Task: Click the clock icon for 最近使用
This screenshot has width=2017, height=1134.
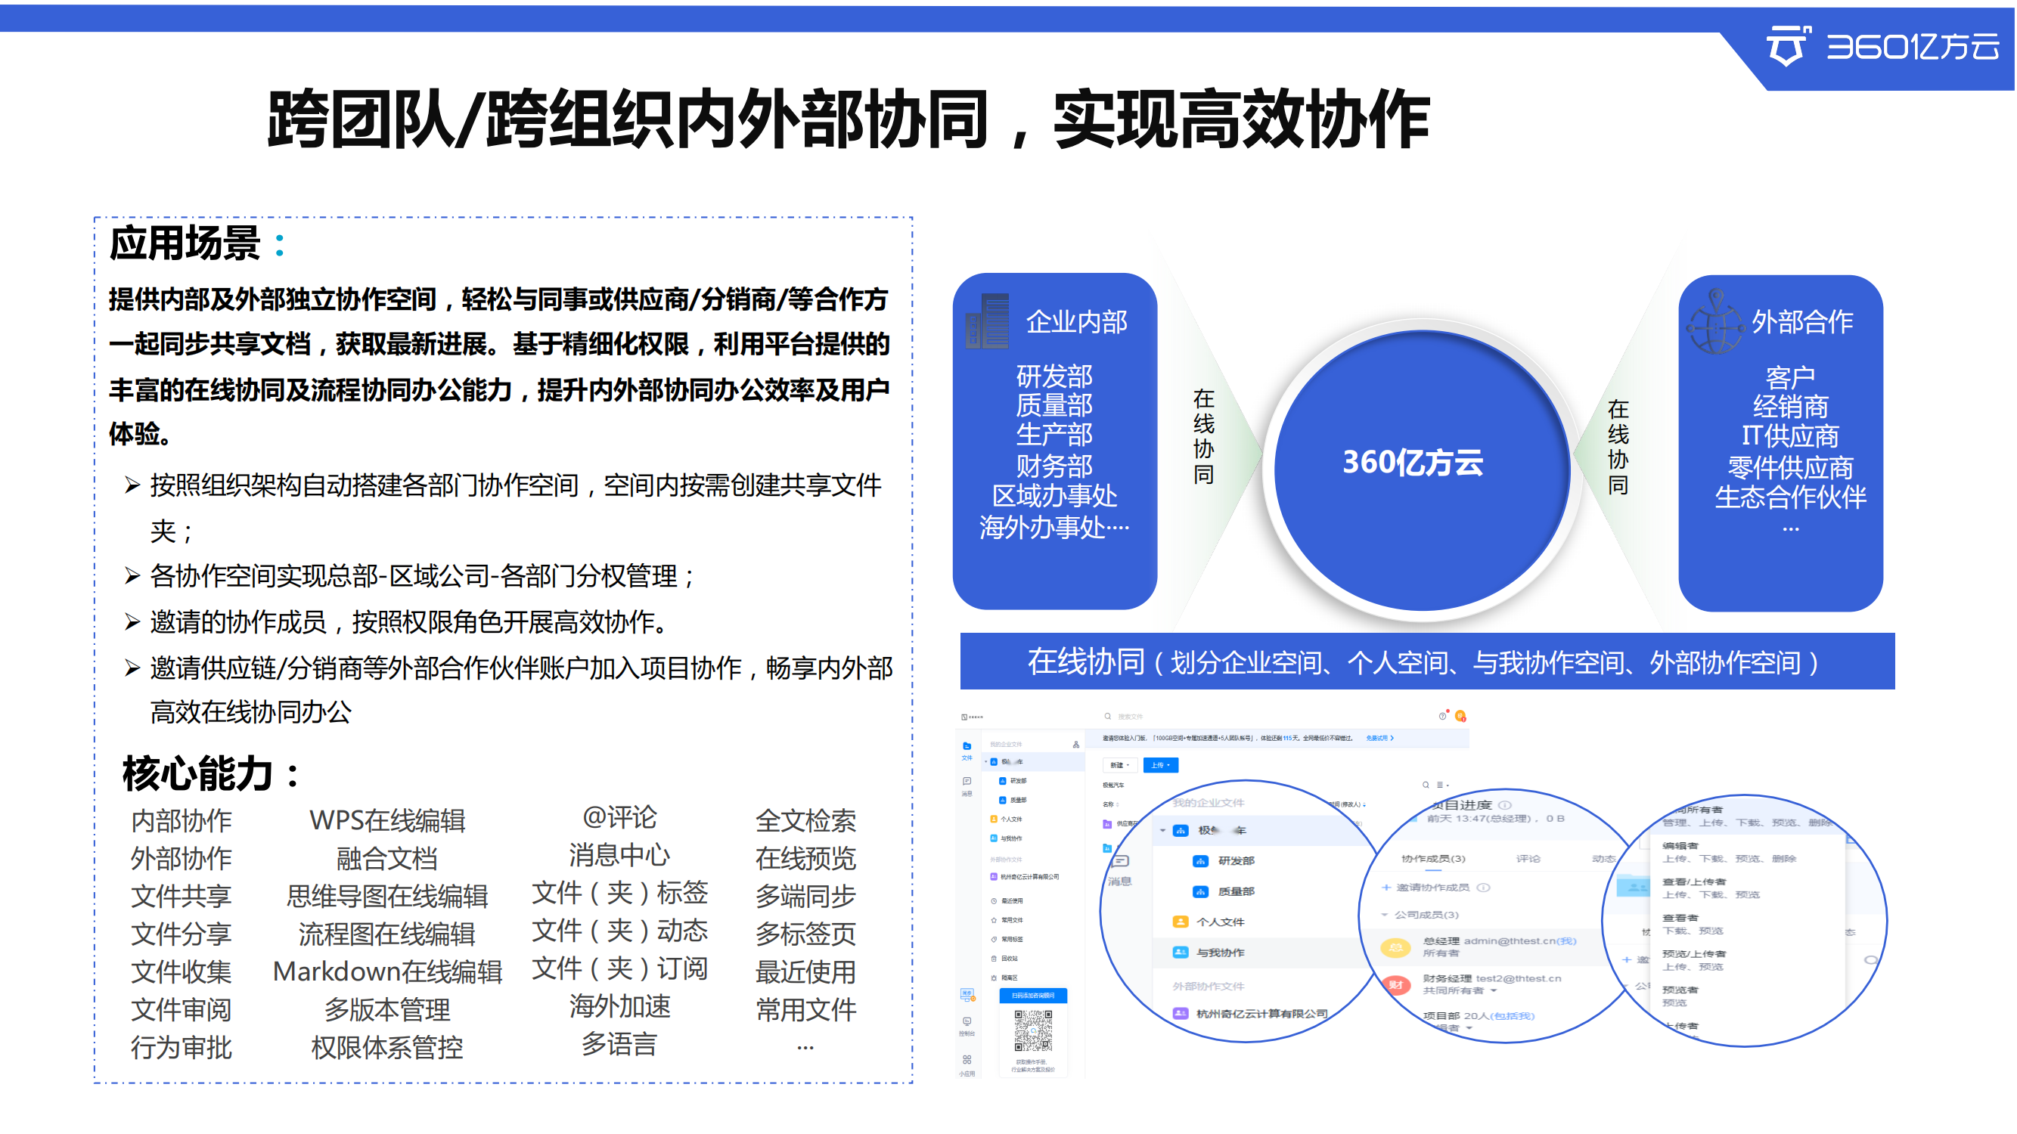Action: tap(995, 901)
